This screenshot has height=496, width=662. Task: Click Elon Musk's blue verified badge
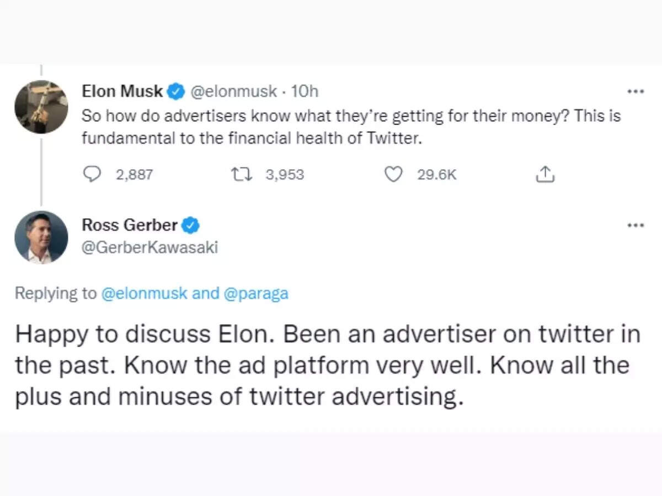(x=176, y=91)
